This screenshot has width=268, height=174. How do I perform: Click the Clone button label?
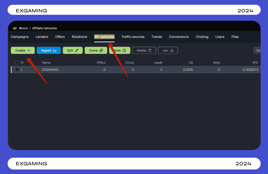click(93, 51)
